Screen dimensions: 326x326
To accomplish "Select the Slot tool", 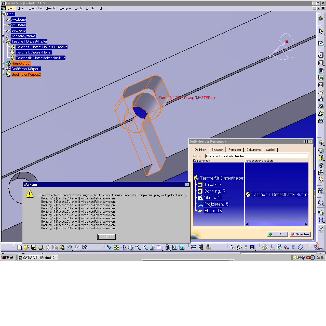I will 321,99.
